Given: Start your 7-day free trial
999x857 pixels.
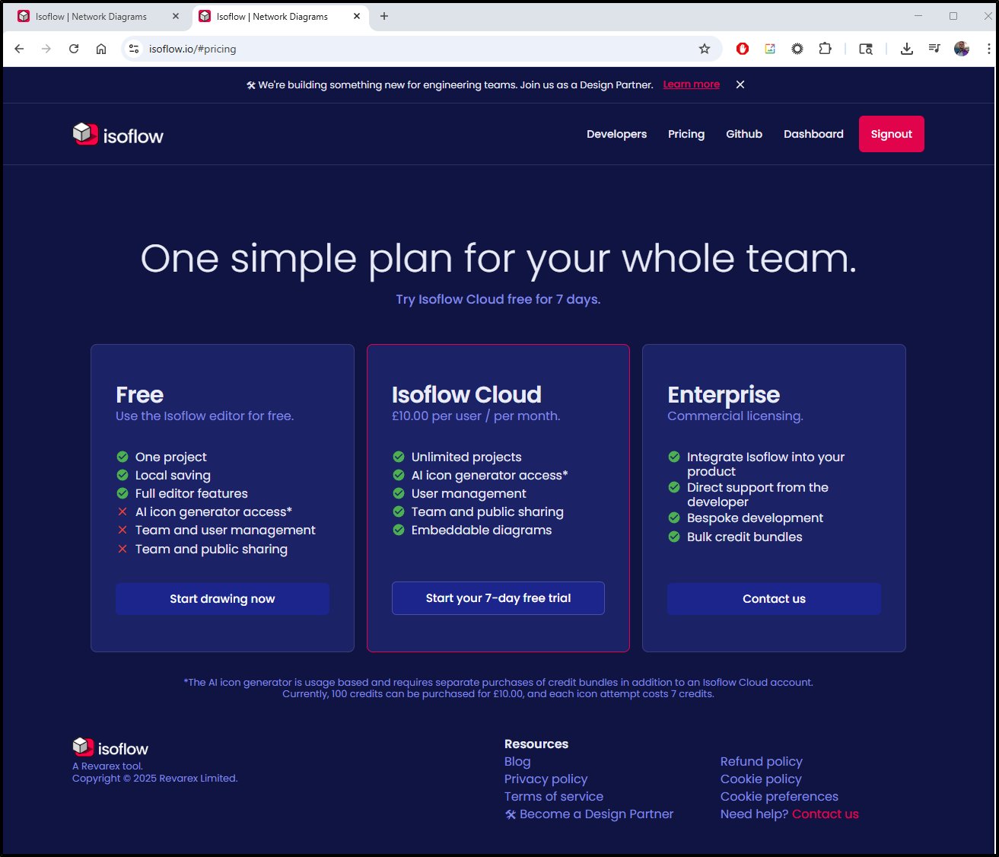Looking at the screenshot, I should pyautogui.click(x=498, y=598).
